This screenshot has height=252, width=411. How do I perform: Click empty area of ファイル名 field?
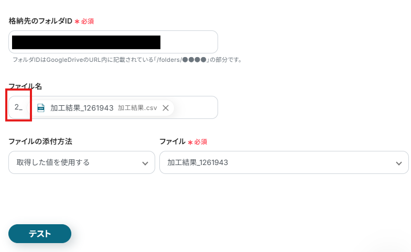pyautogui.click(x=195, y=108)
